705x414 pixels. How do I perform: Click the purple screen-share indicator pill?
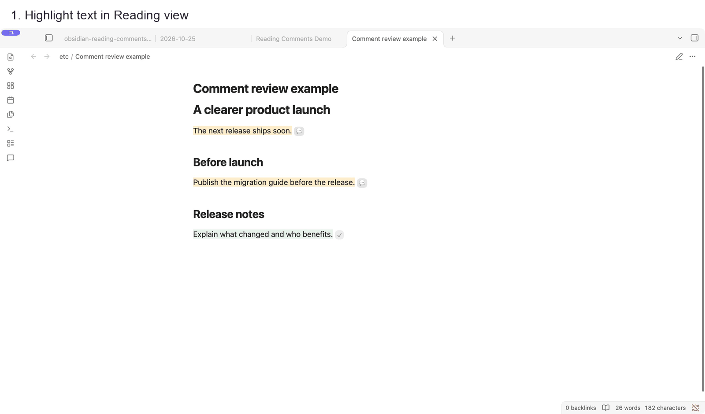coord(11,33)
